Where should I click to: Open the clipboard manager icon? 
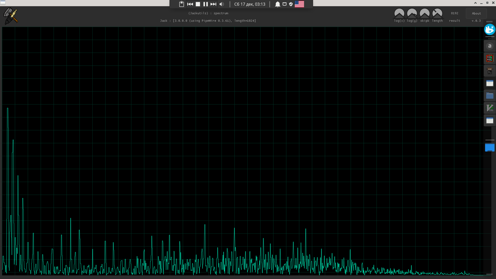tap(182, 4)
